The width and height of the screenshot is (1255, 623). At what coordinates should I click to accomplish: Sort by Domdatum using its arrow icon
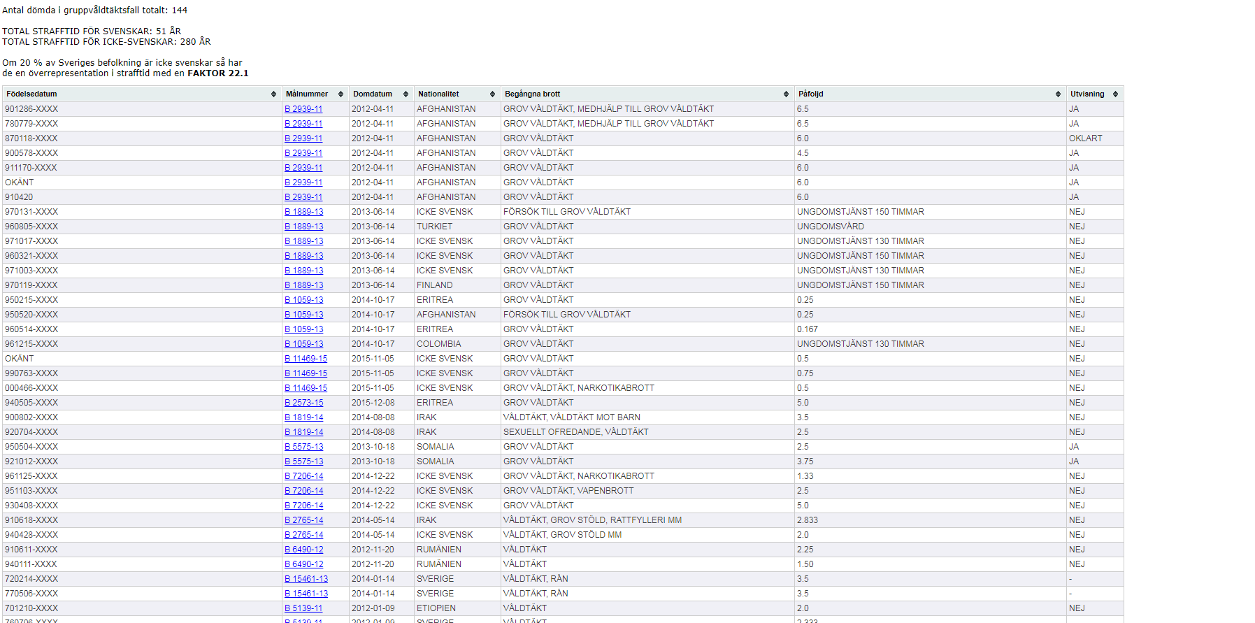pos(406,94)
